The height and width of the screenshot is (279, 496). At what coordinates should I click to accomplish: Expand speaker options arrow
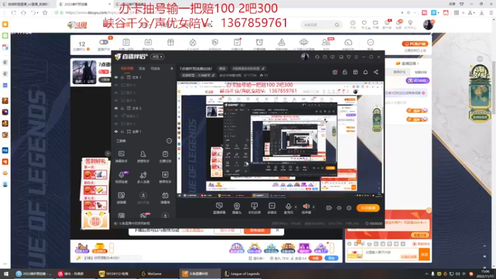tap(314, 207)
